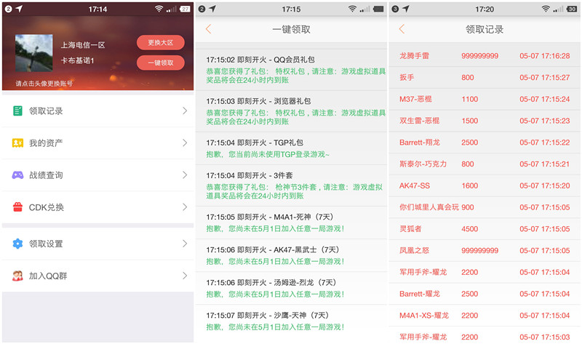
Task: Select the M37-恶棍 record row
Action: [485, 99]
